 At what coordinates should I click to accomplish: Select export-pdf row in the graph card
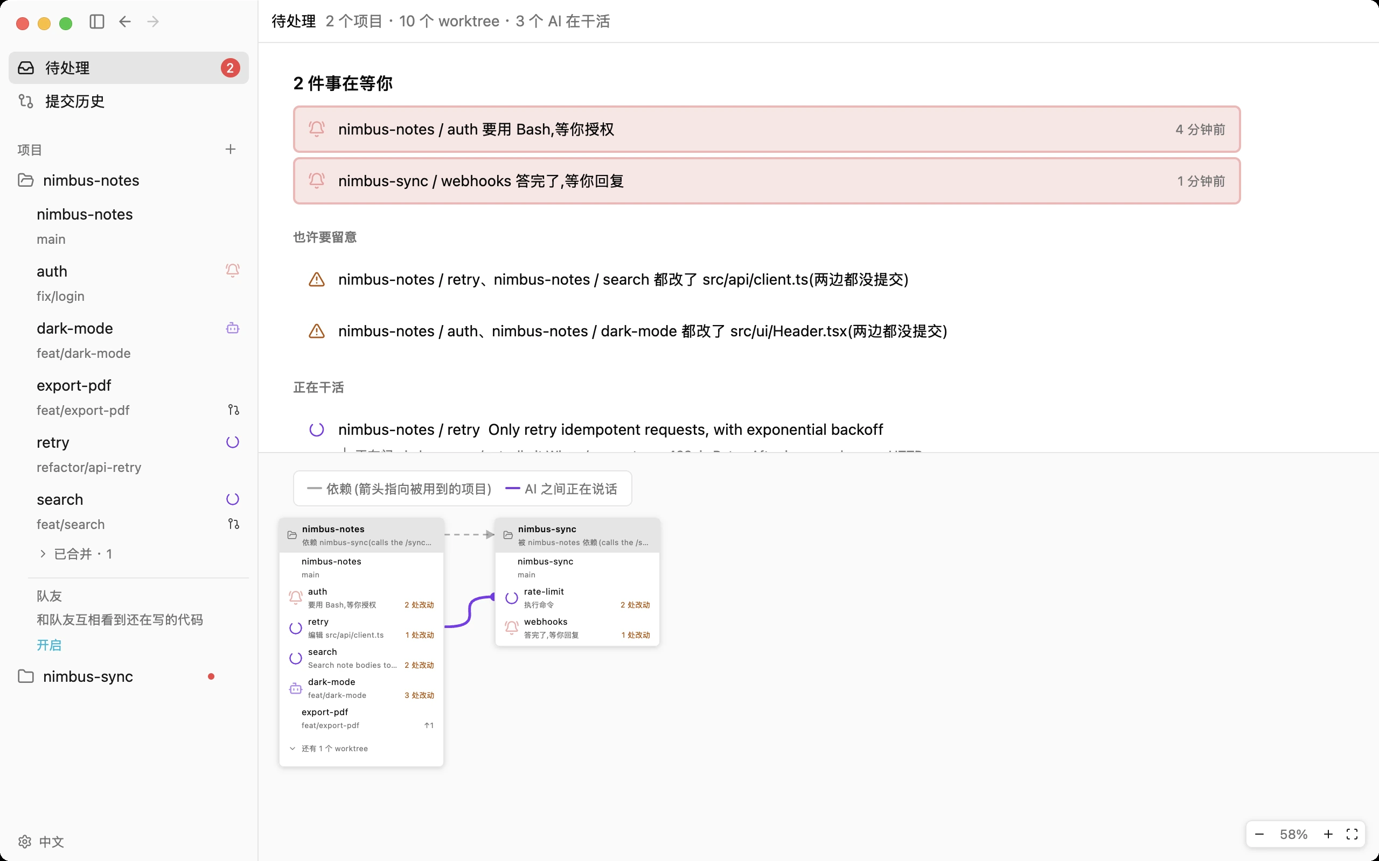[x=361, y=718]
